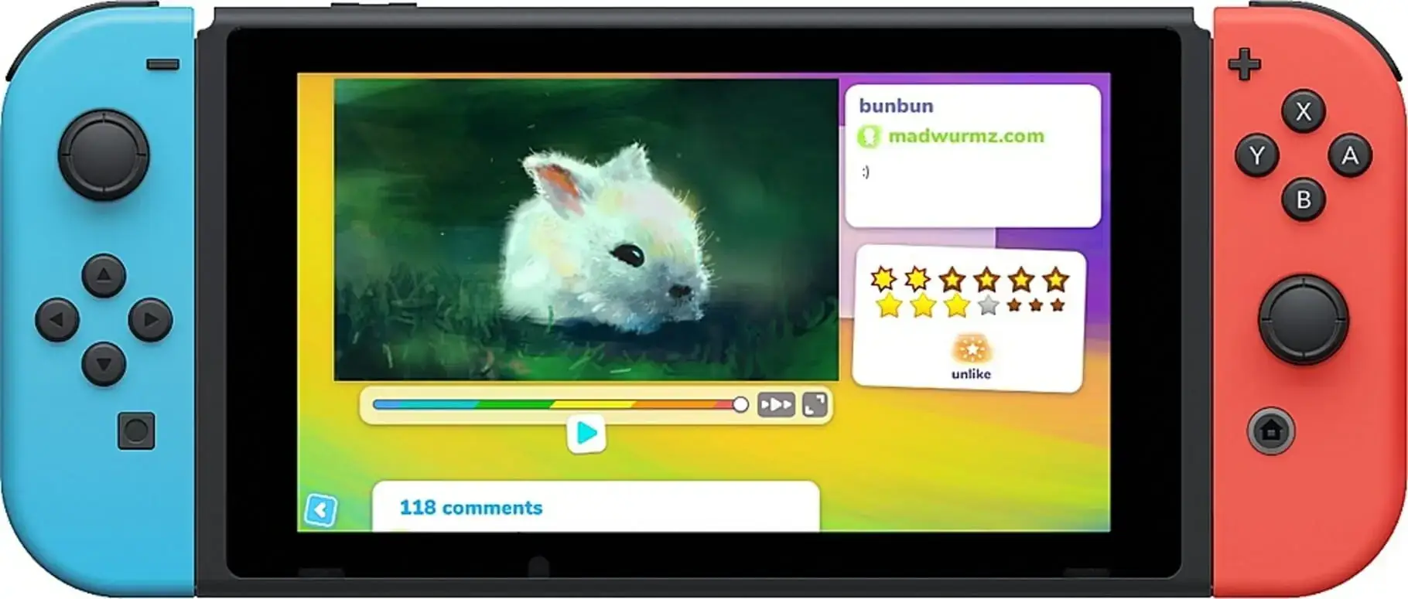Click the fast-forward playback speed icon

[x=775, y=405]
